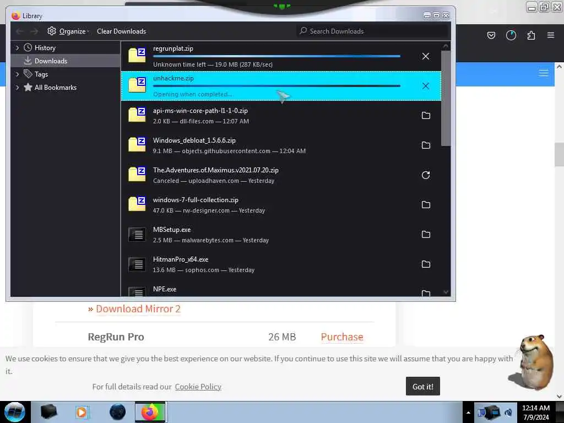Click the Windows Start orb
The image size is (564, 423).
point(15,412)
